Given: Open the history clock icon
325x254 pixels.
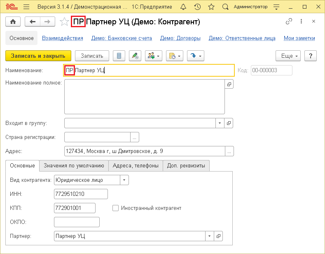Looking at the screenshot, I should point(197,7).
